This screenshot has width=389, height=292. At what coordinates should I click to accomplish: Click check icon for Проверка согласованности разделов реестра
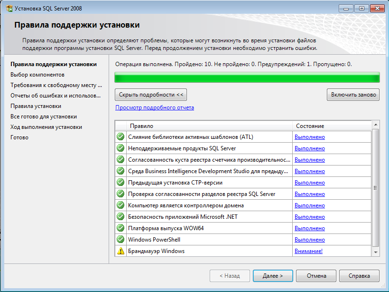[x=120, y=194]
